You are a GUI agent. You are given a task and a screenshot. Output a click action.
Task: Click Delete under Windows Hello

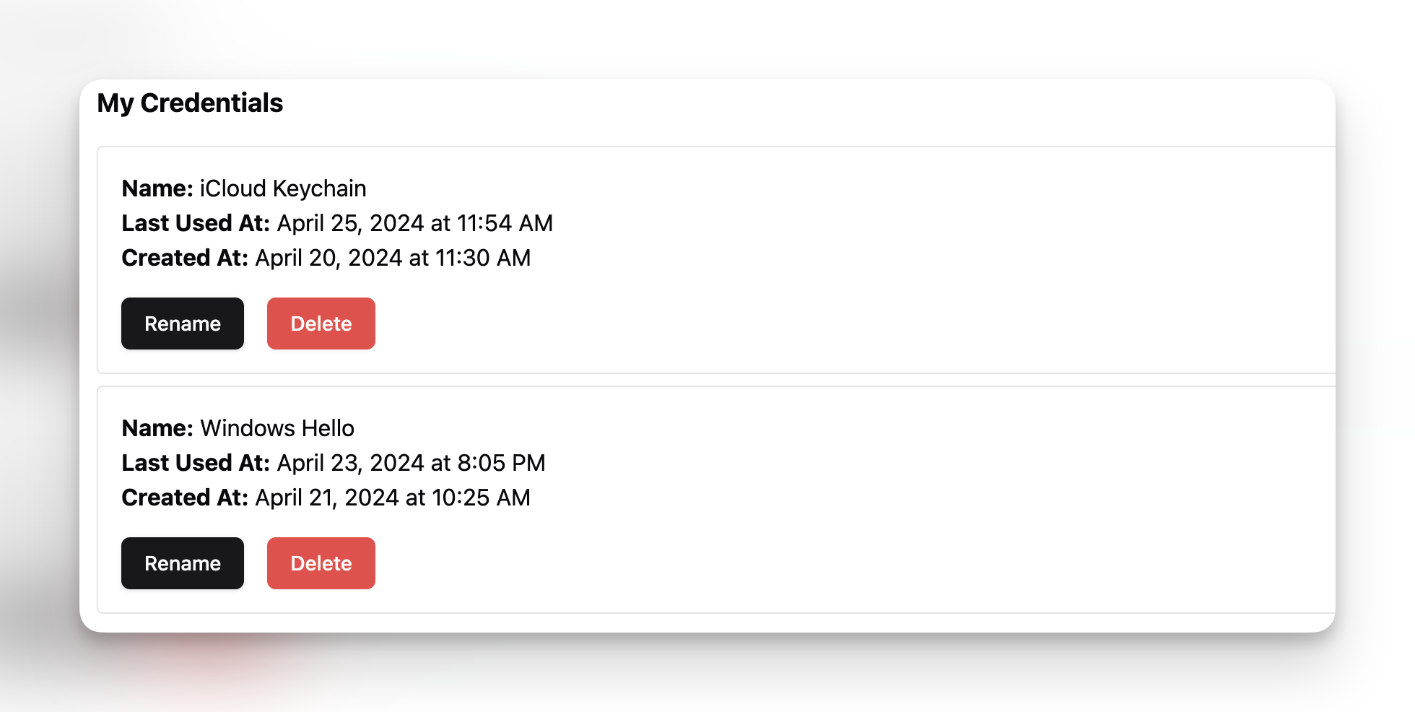321,563
